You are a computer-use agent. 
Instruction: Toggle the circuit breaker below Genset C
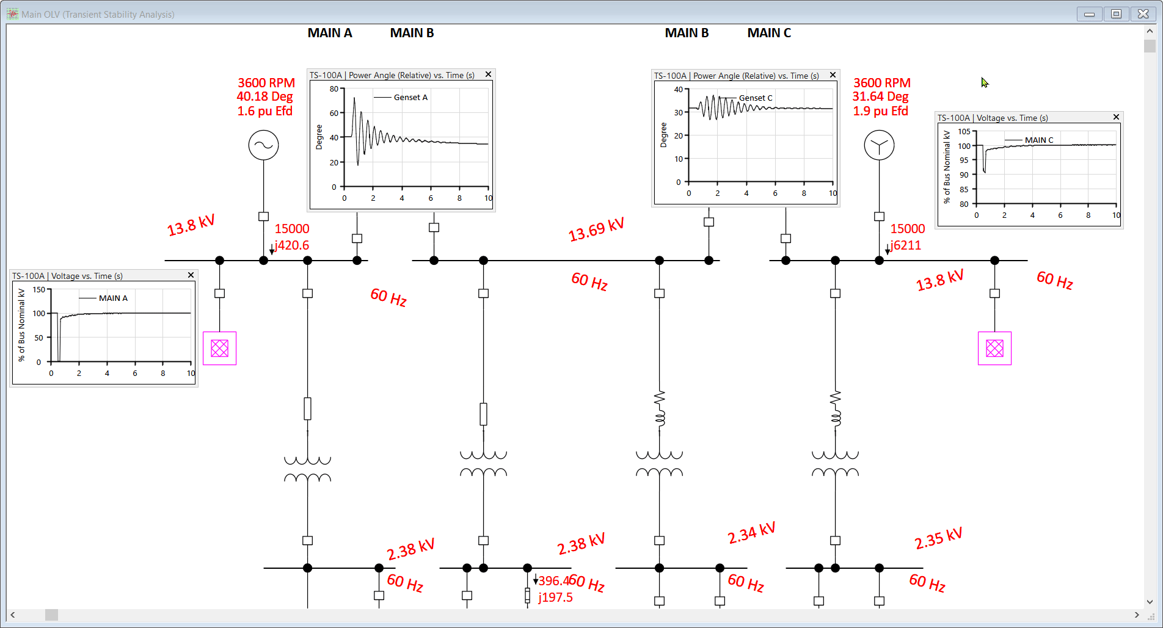point(880,216)
